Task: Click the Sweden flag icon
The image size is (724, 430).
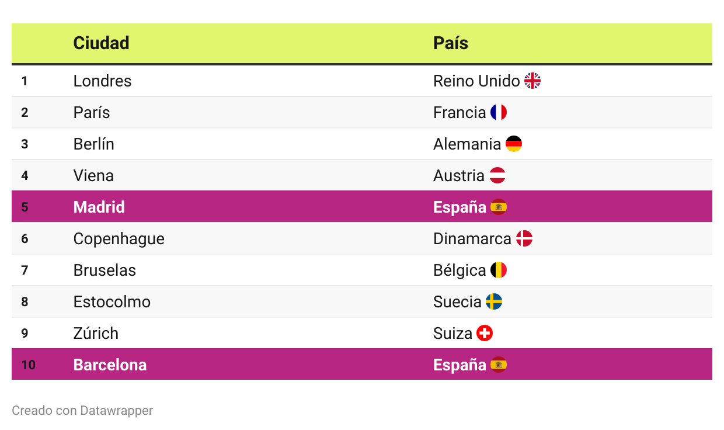Action: click(x=494, y=301)
